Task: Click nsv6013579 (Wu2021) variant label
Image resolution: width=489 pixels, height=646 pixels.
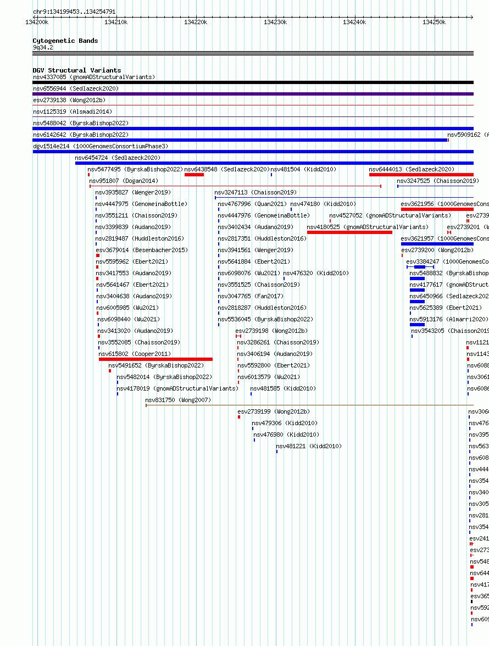Action: point(269,377)
